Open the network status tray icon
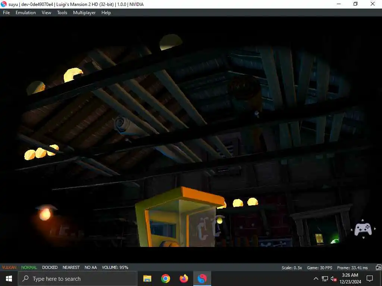382x286 pixels. [x=325, y=279]
